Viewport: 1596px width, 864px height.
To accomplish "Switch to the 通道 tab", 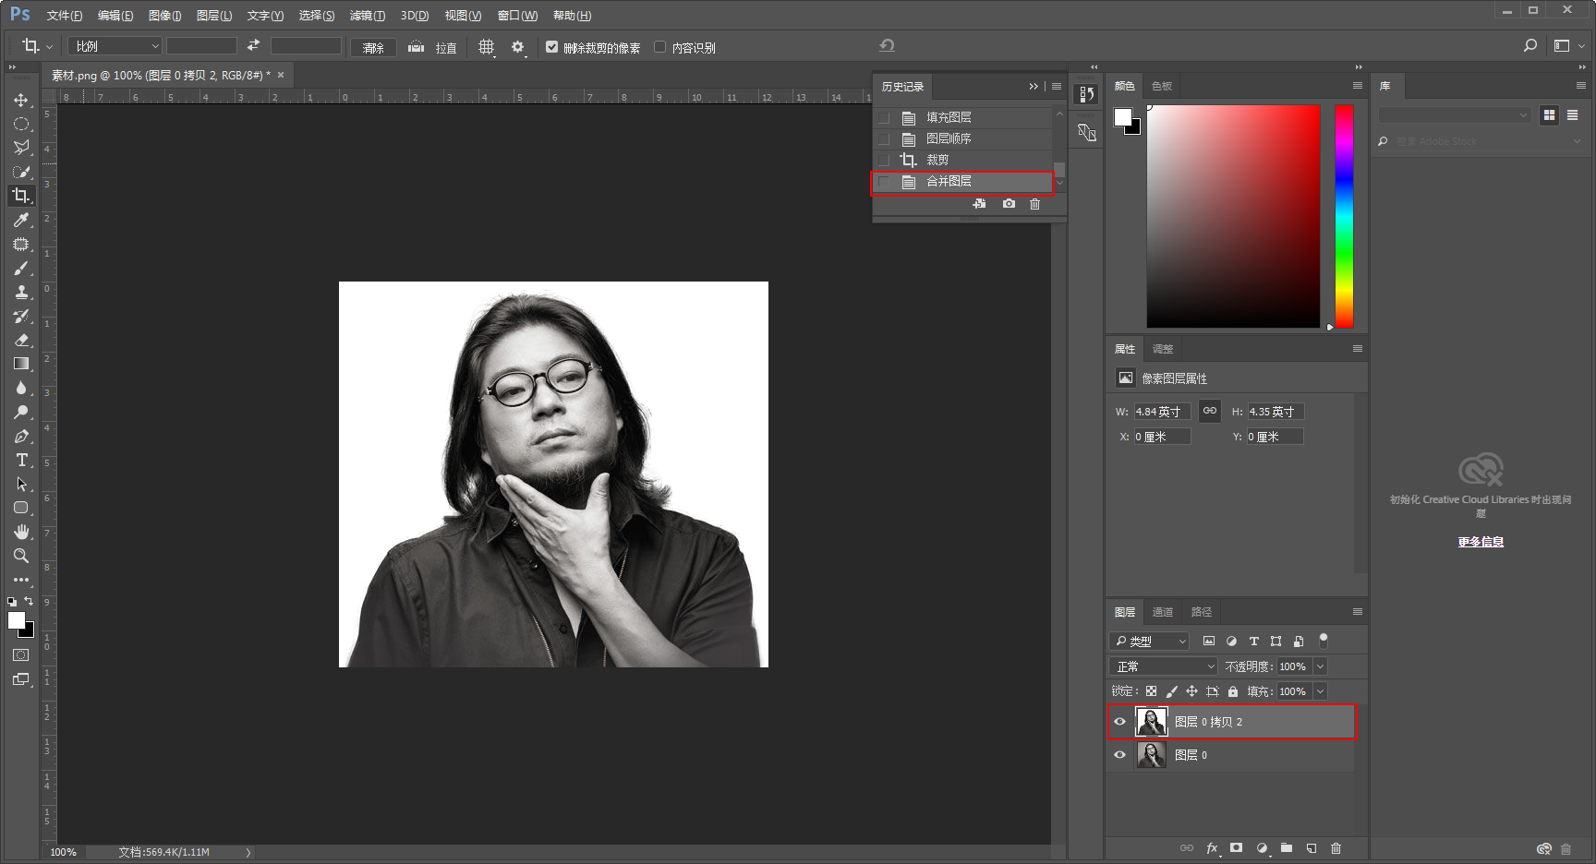I will point(1162,612).
